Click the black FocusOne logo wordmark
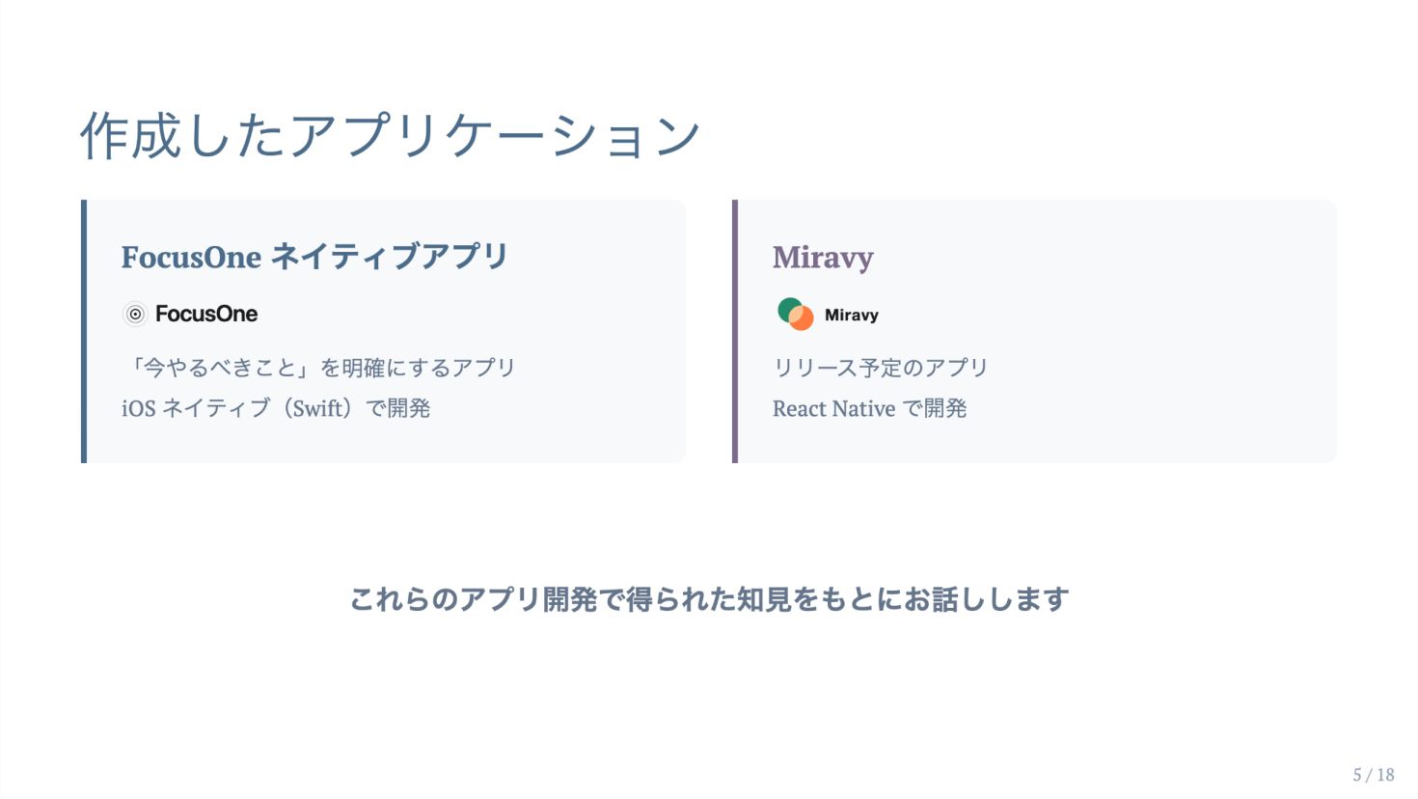The width and height of the screenshot is (1418, 799). click(x=206, y=314)
